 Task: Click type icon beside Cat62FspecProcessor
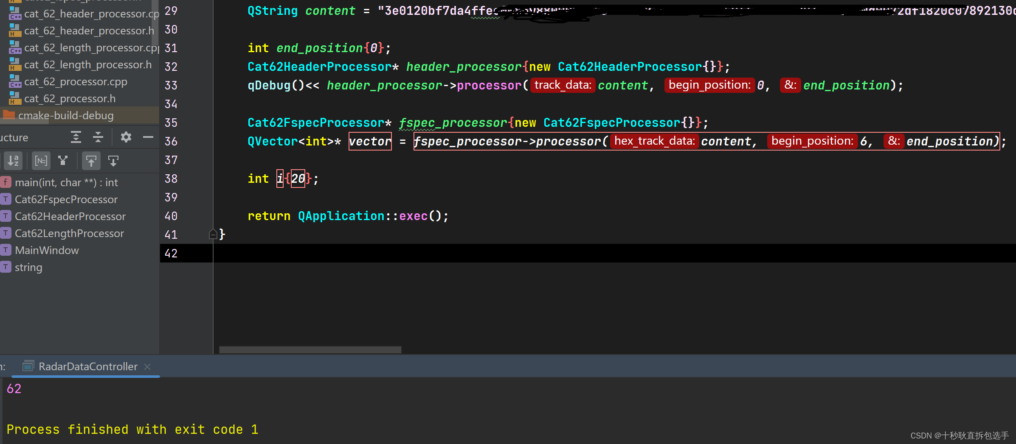(x=6, y=199)
